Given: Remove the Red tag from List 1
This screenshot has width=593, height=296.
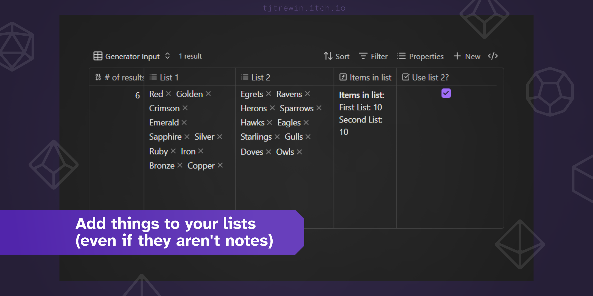Looking at the screenshot, I should (x=169, y=94).
